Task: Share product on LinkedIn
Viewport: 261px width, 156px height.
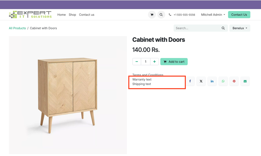Action: click(212, 81)
